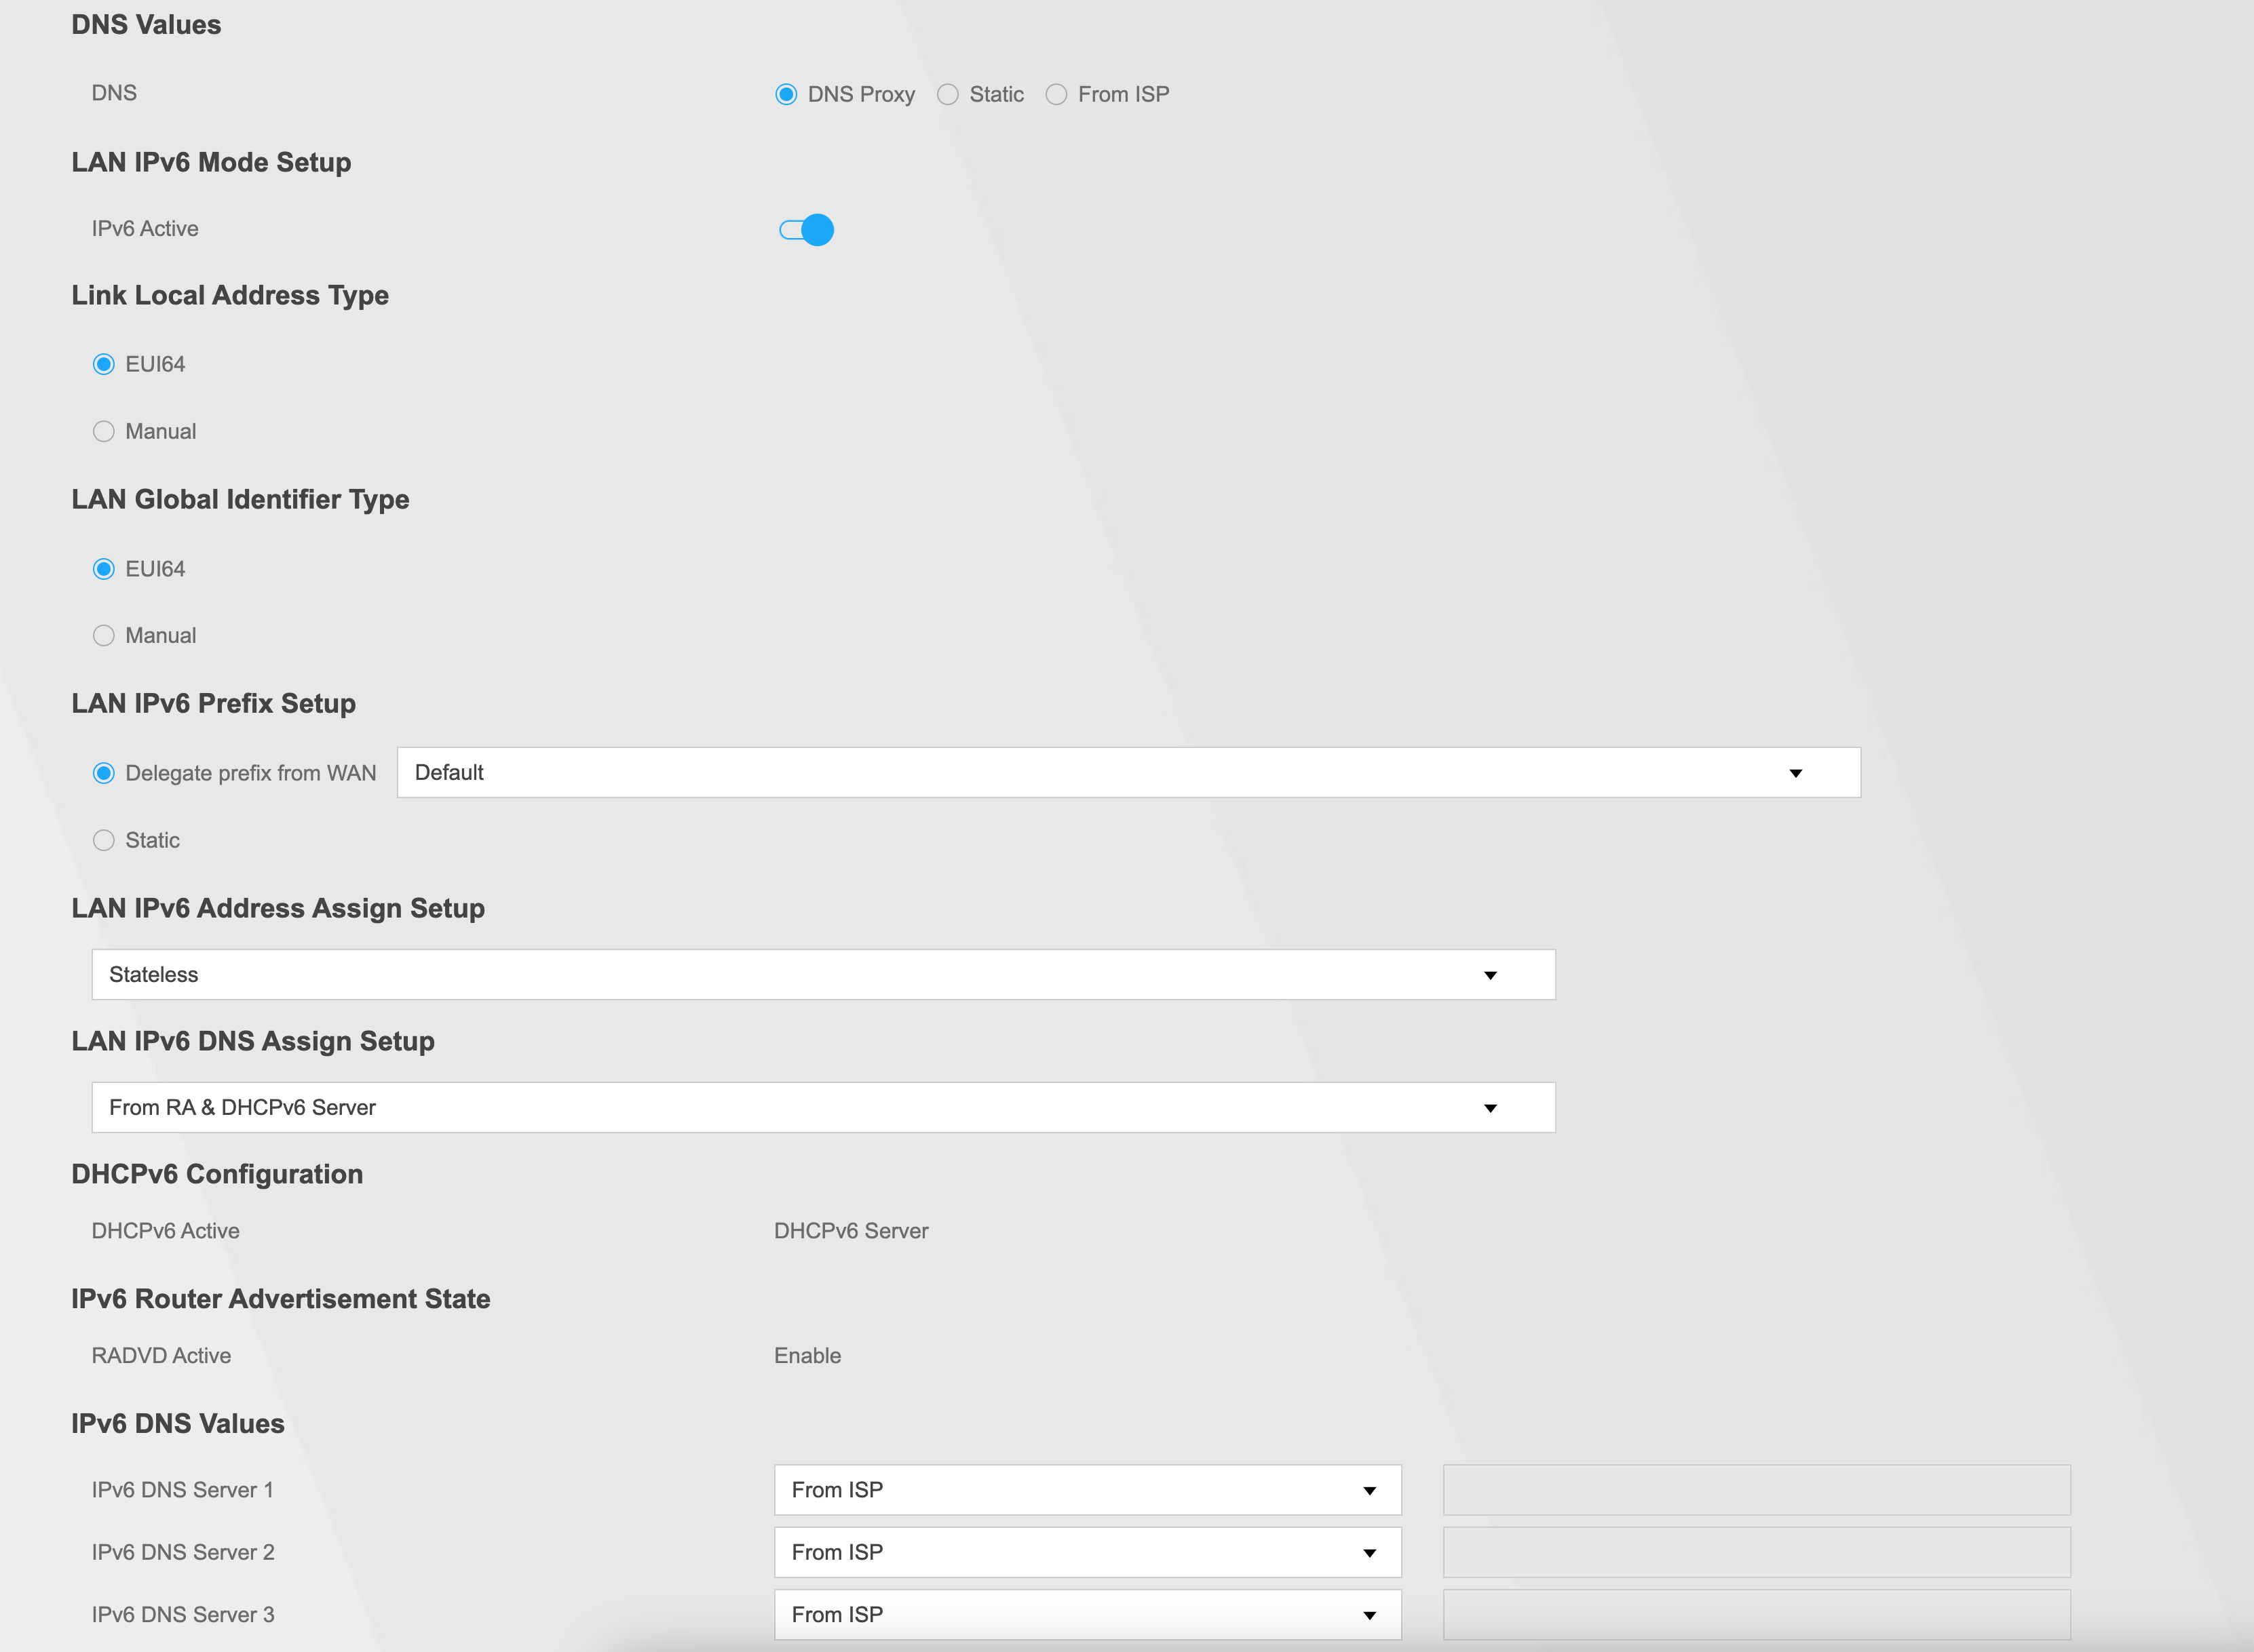Open the Default prefix delegation dropdown
The height and width of the screenshot is (1652, 2254).
(1128, 772)
